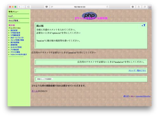Screen dimensions: 159x117
Task: Click the reload page icon
Action: click(x=107, y=7)
